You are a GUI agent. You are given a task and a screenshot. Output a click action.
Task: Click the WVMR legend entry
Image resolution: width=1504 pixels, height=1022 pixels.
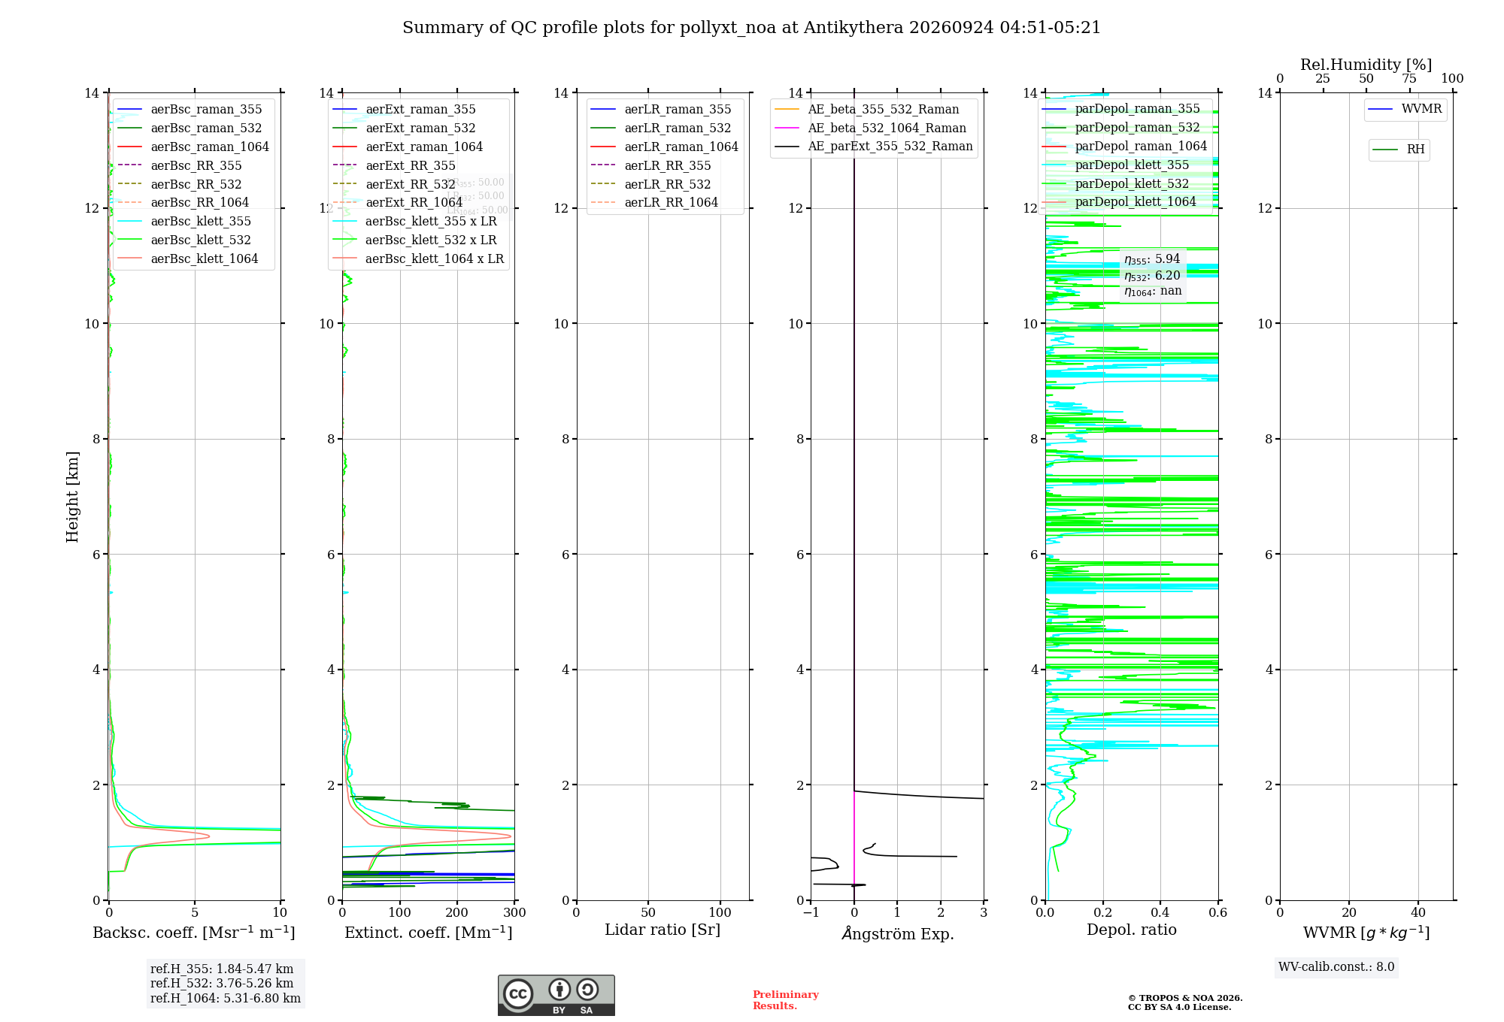click(x=1405, y=109)
